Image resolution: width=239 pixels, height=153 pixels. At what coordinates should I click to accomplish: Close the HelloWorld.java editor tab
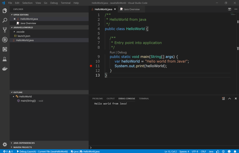tap(115, 9)
